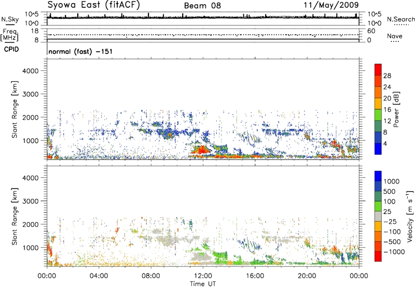The image size is (415, 287).
Task: Click the '24' value on Power colorbar
Action: click(387, 87)
